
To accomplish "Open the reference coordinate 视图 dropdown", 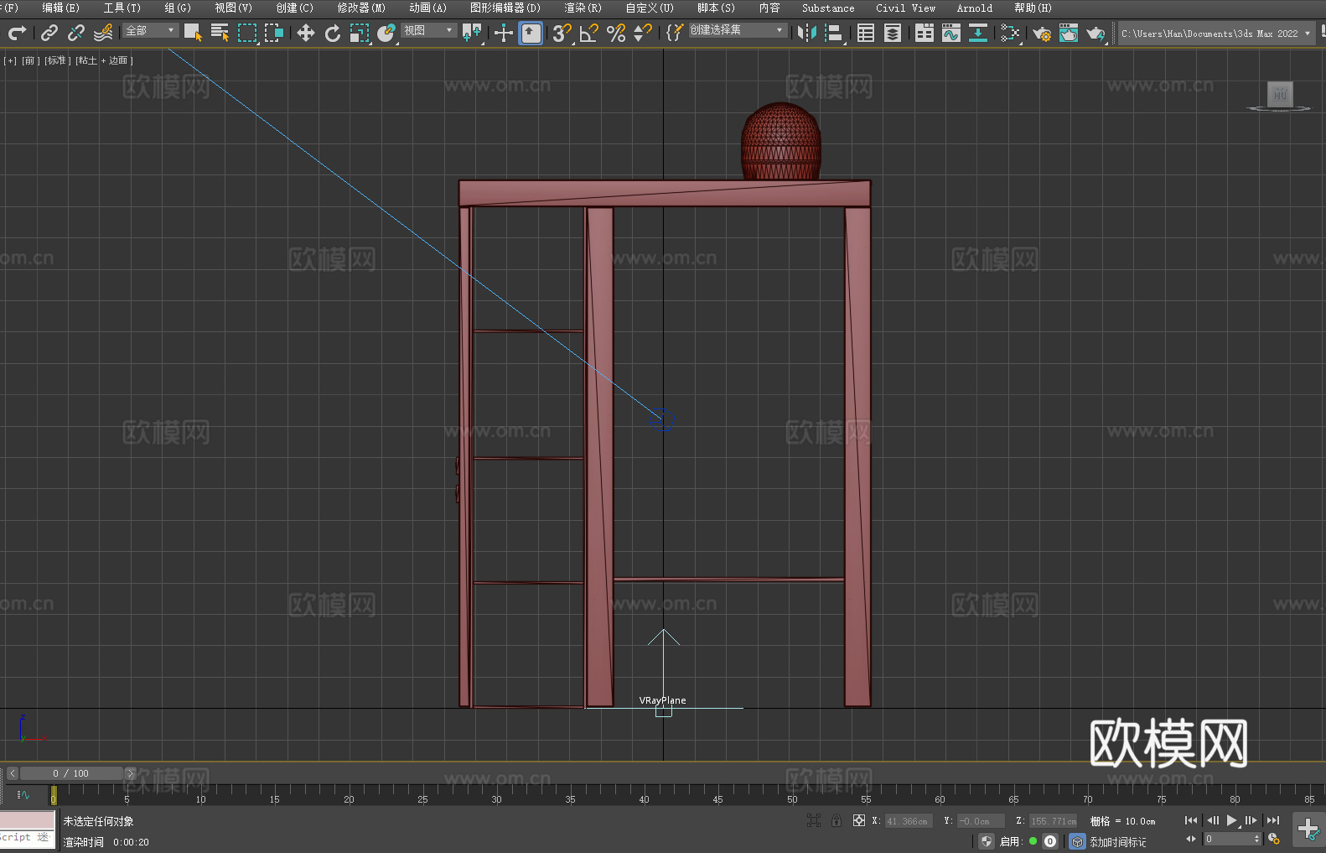I will click(x=429, y=30).
